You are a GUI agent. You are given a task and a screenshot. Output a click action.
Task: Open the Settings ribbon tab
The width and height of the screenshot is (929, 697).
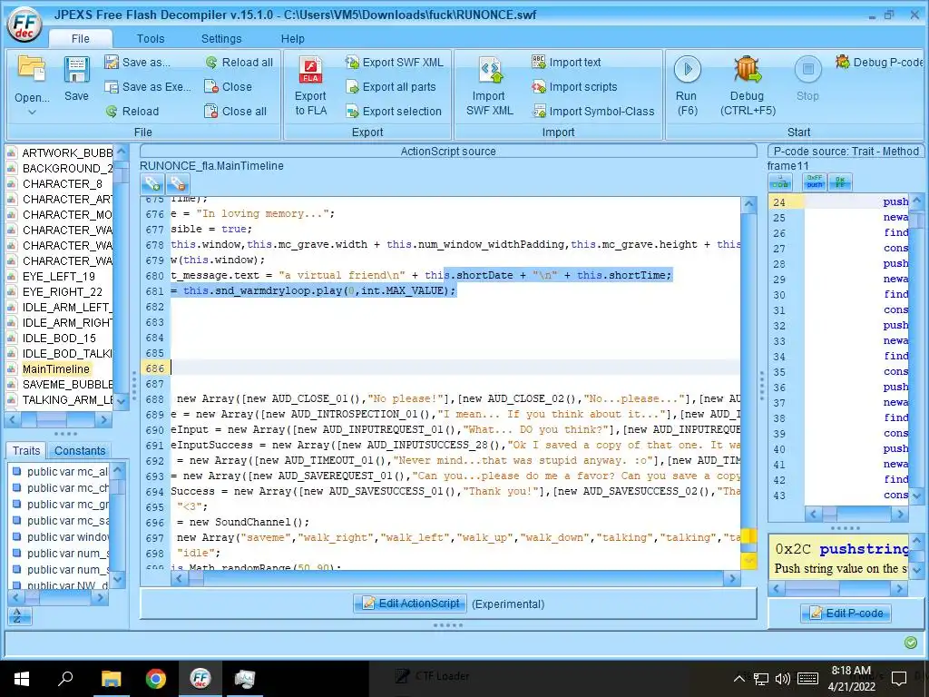221,38
